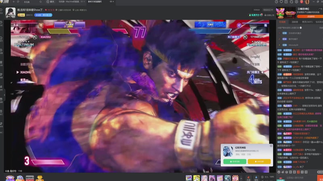Click the user avatar in title bar
The image size is (323, 181).
[307, 2]
